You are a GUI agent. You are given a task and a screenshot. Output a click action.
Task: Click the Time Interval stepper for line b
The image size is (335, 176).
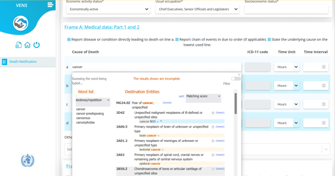coord(324,85)
